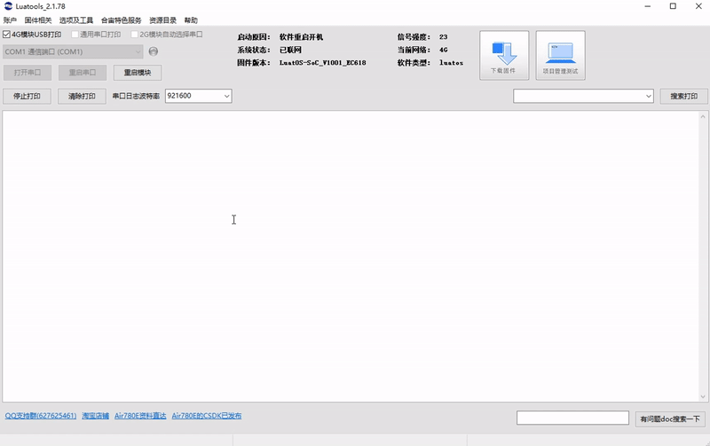Viewport: 710px width, 446px height.
Task: Click the 停止打印 button
Action: [27, 96]
